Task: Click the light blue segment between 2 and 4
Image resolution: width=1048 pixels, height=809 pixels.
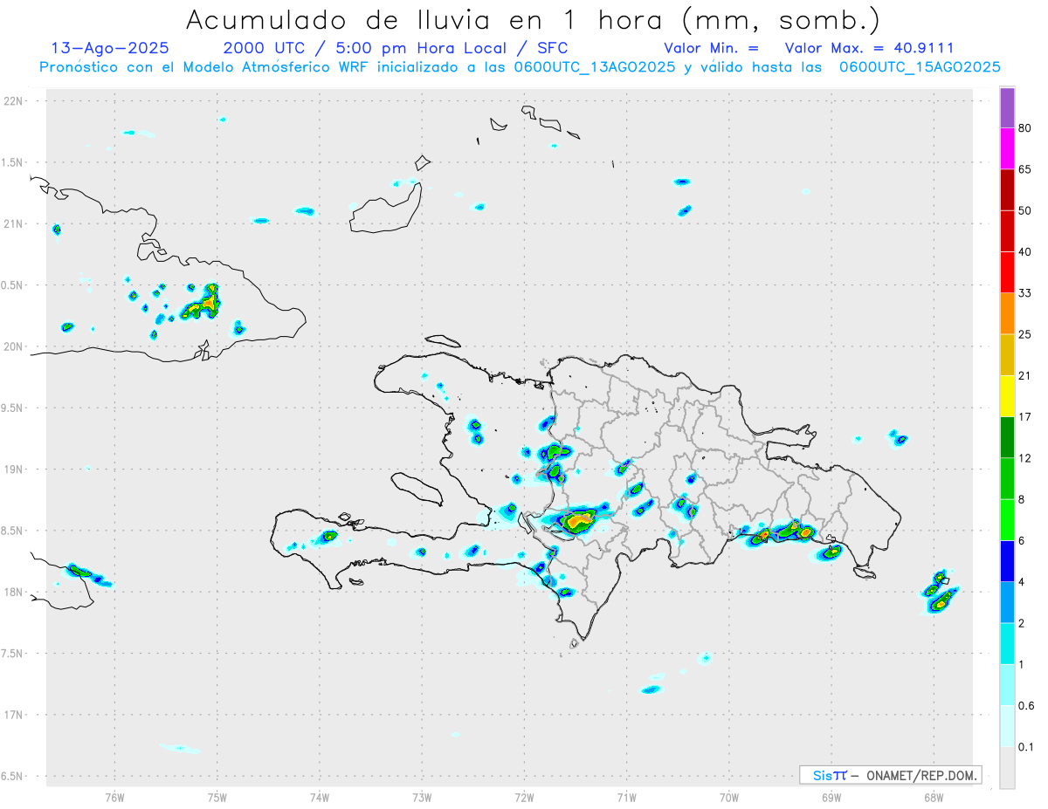Action: pos(1007,603)
